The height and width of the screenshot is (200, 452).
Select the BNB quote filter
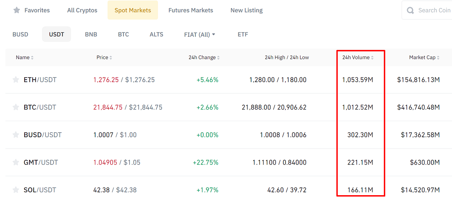pos(91,34)
